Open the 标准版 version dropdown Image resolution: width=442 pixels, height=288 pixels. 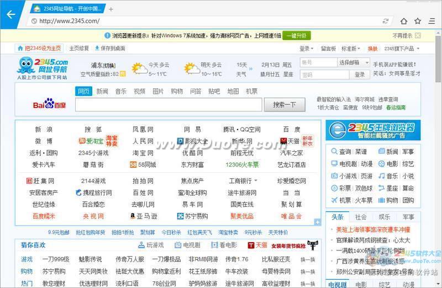point(351,49)
